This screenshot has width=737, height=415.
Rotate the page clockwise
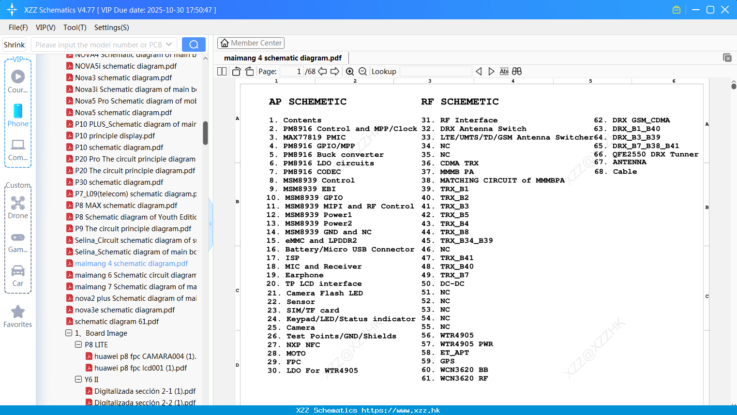(249, 72)
